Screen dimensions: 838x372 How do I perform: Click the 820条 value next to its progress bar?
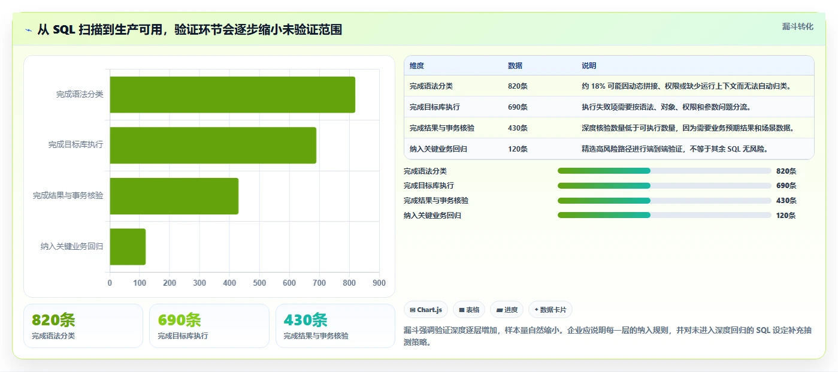point(786,171)
